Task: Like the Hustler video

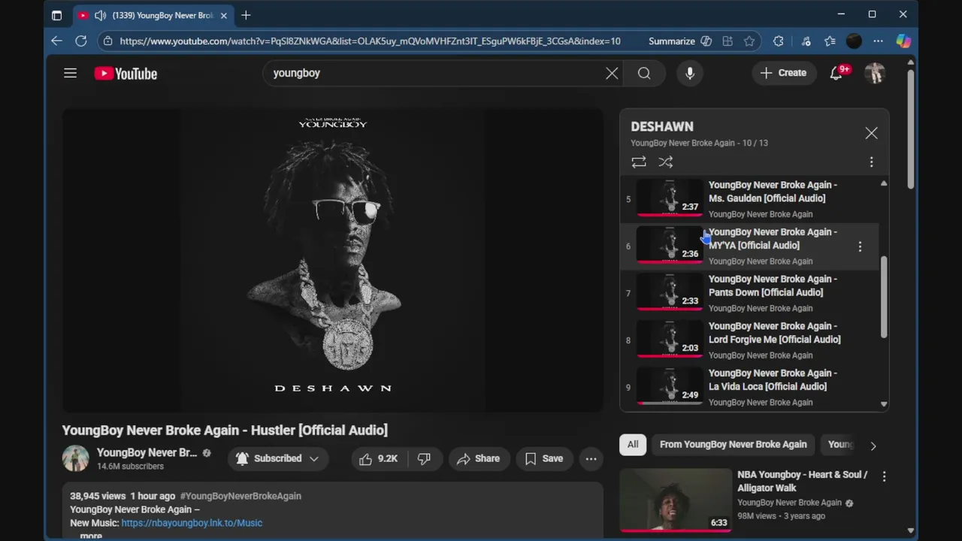Action: tap(379, 458)
